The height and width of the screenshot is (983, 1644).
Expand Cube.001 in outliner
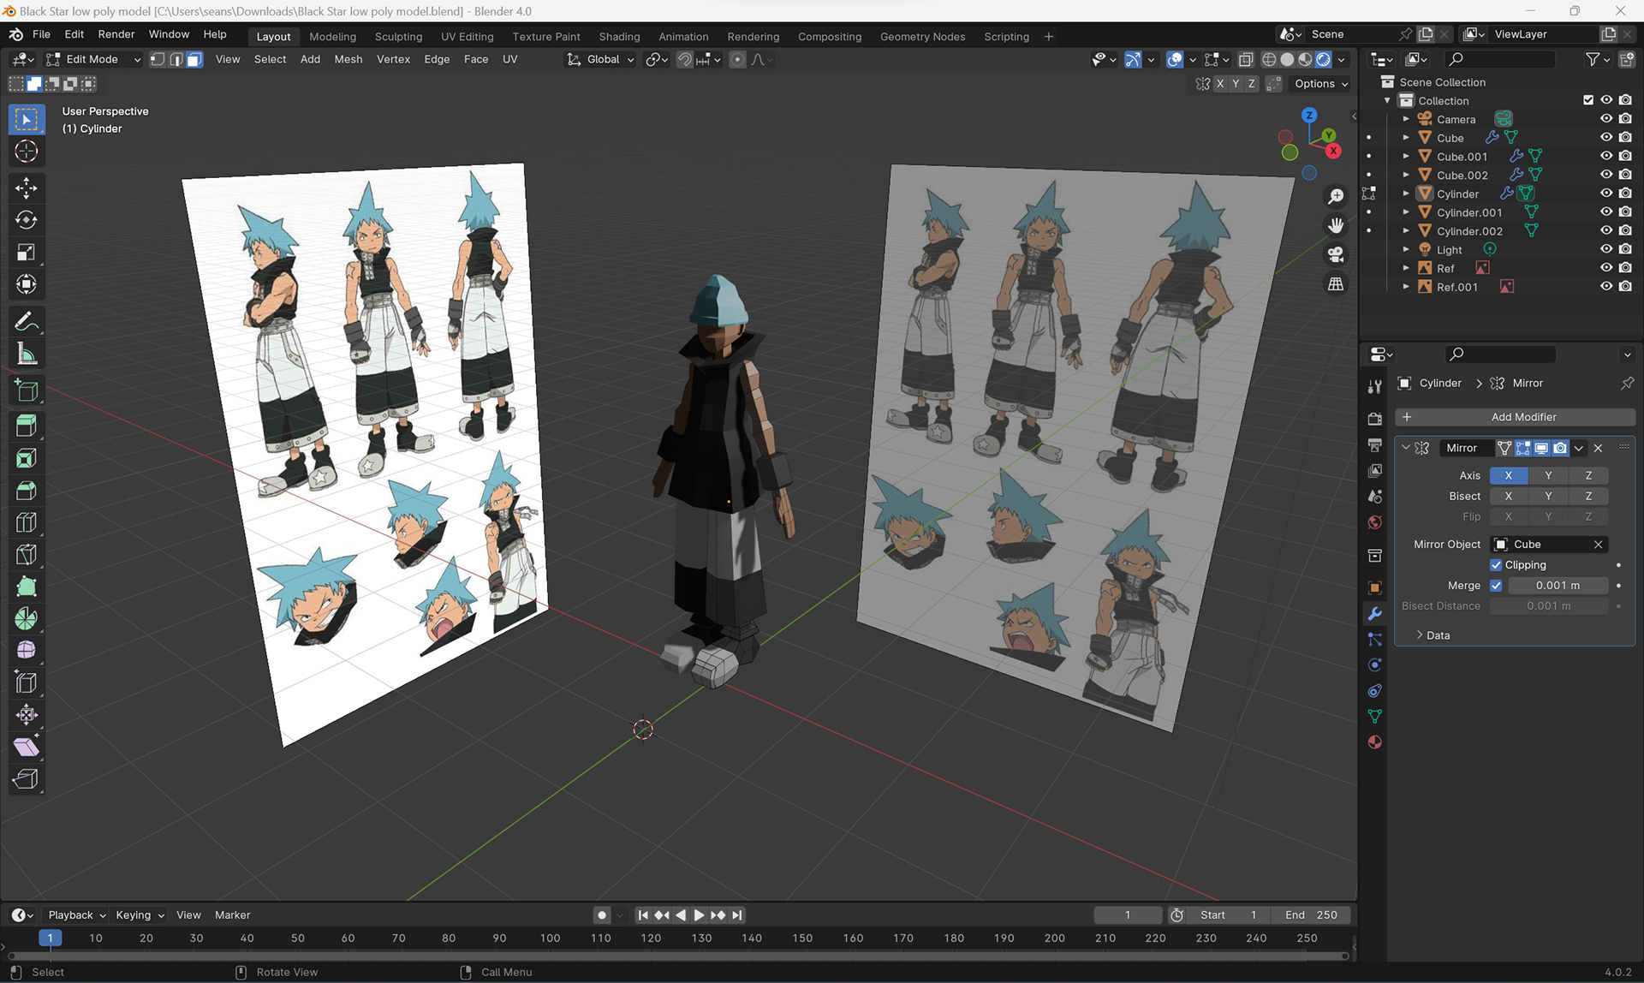coord(1406,157)
